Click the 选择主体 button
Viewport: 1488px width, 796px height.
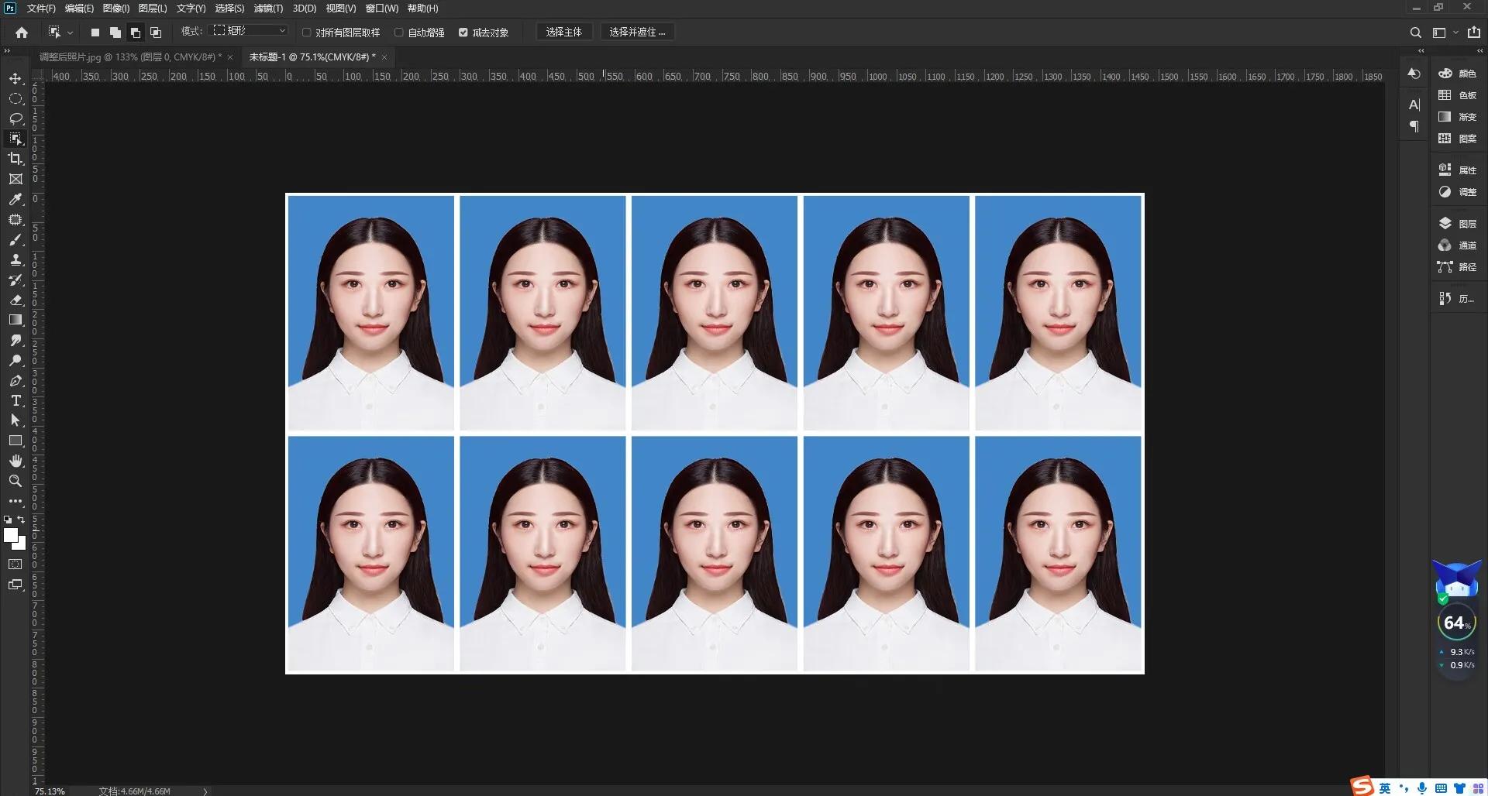(563, 32)
